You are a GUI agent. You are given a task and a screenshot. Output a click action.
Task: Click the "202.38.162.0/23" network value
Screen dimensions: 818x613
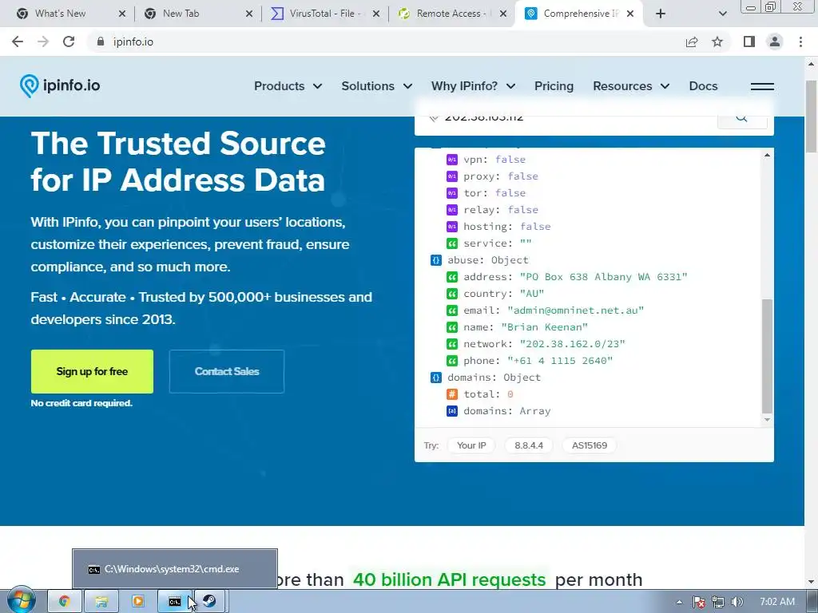[572, 343]
